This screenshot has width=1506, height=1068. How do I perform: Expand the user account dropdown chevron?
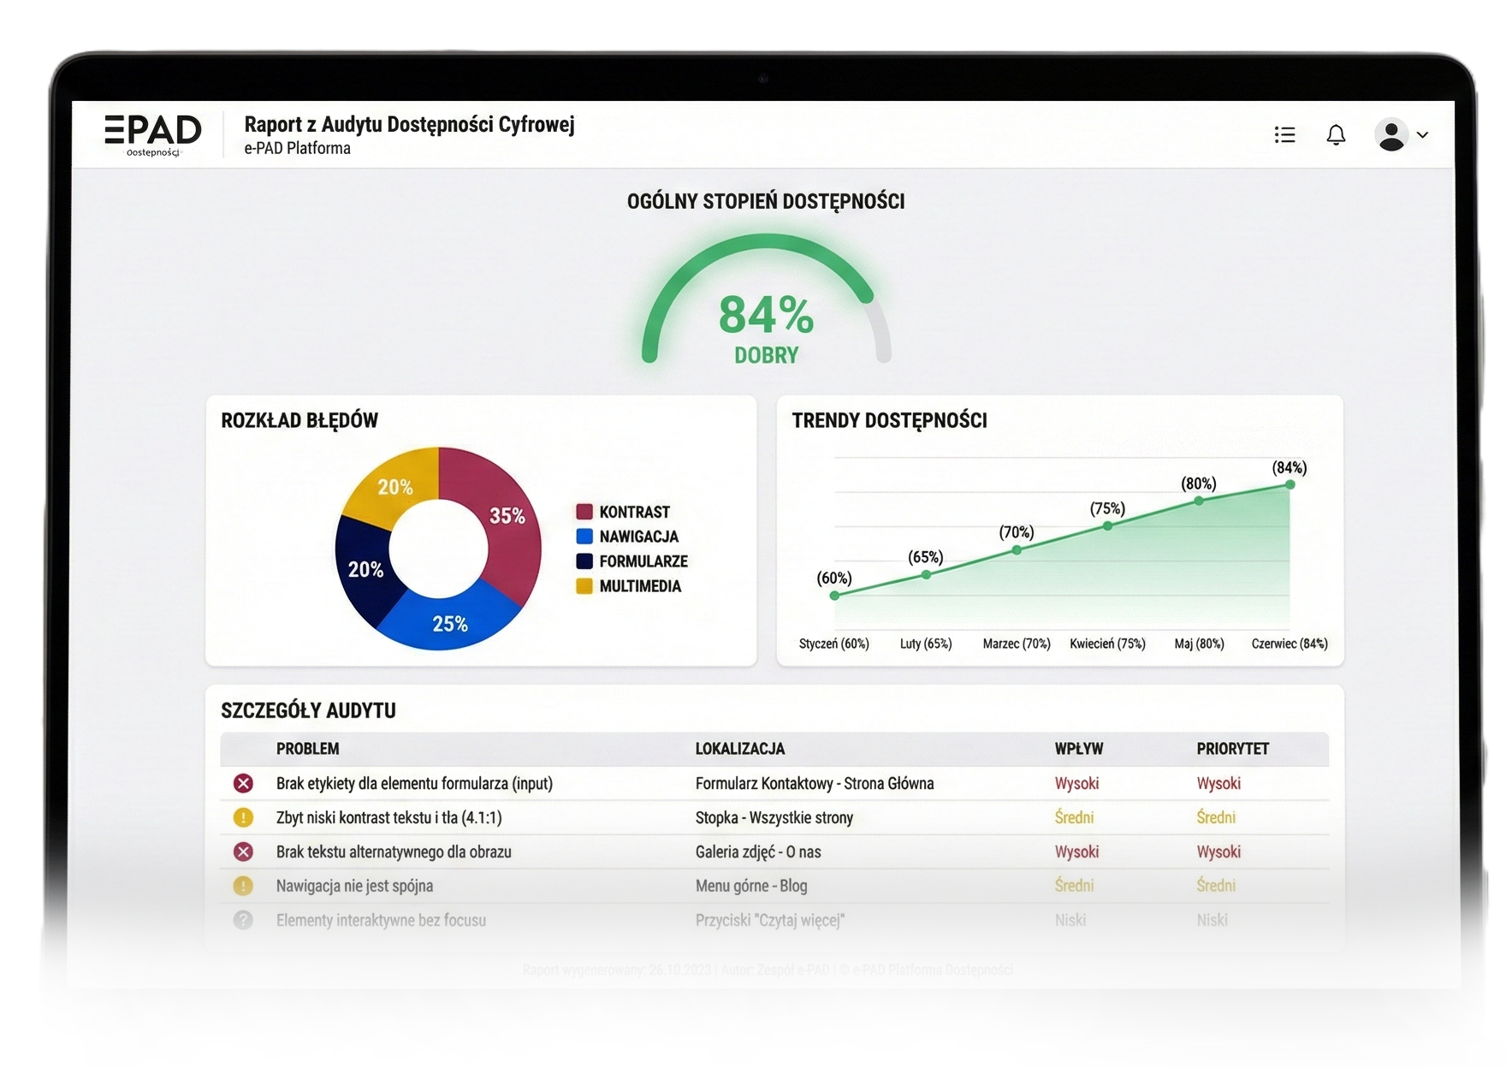tap(1423, 135)
